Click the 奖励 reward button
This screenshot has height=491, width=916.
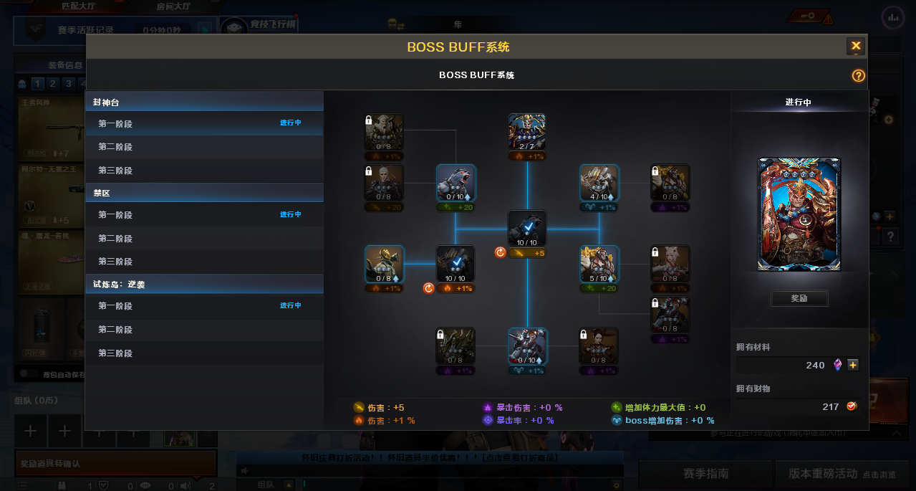tap(799, 298)
